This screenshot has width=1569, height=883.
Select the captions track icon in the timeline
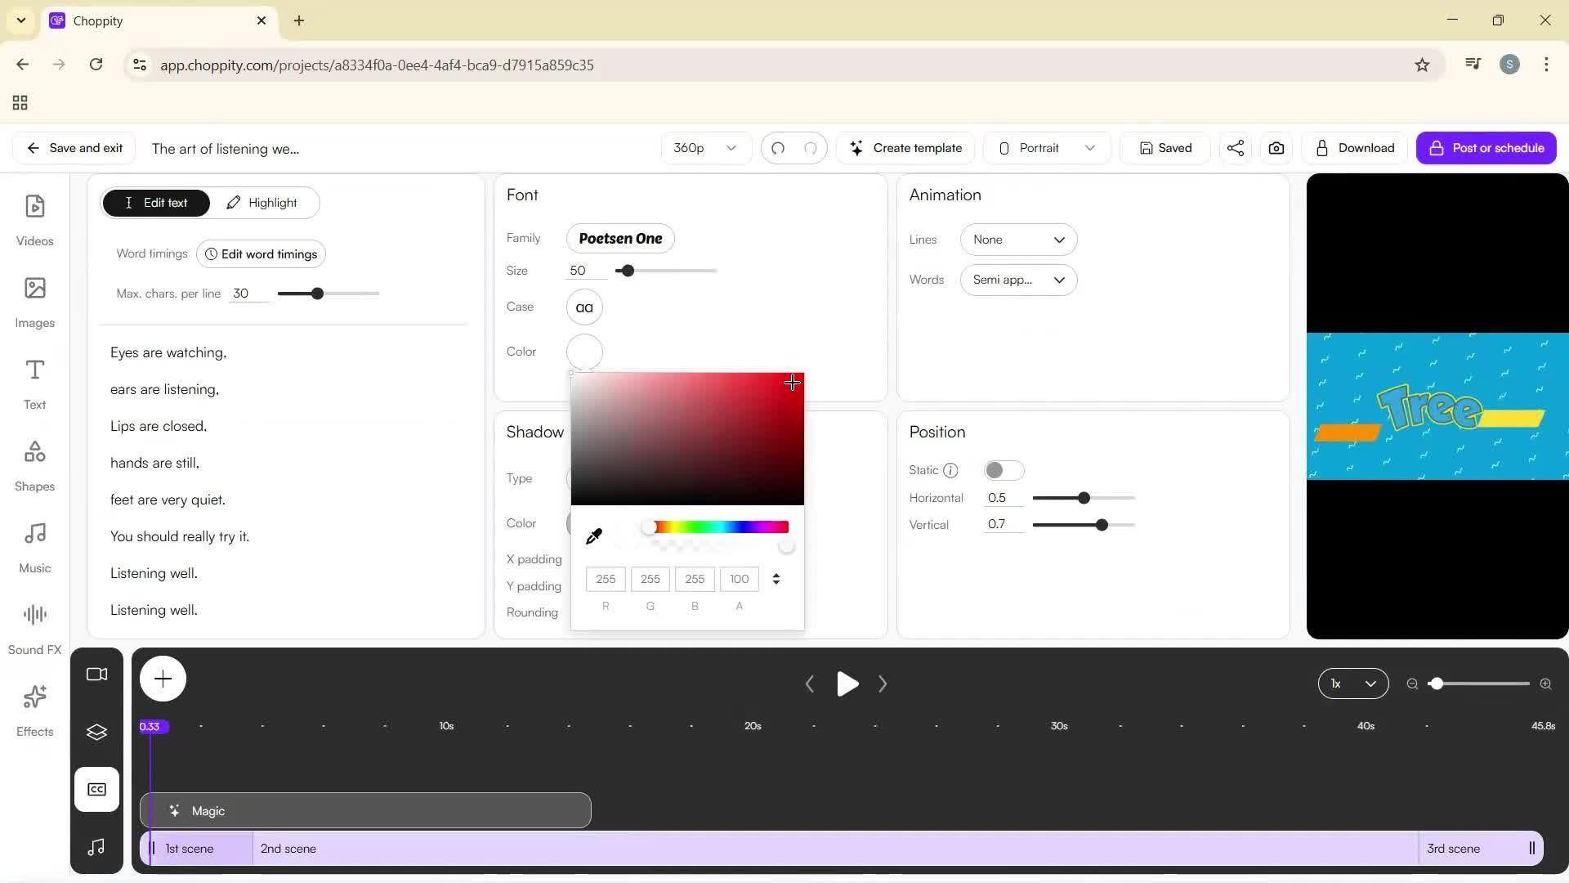coord(96,789)
